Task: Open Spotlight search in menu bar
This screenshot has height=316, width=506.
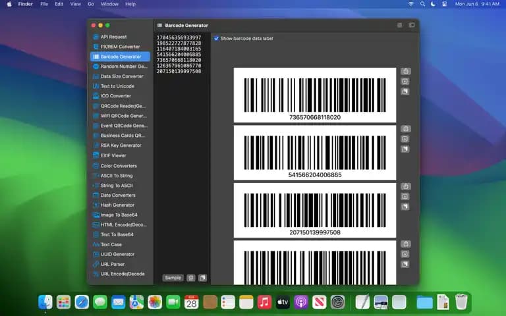Action: pos(422,4)
